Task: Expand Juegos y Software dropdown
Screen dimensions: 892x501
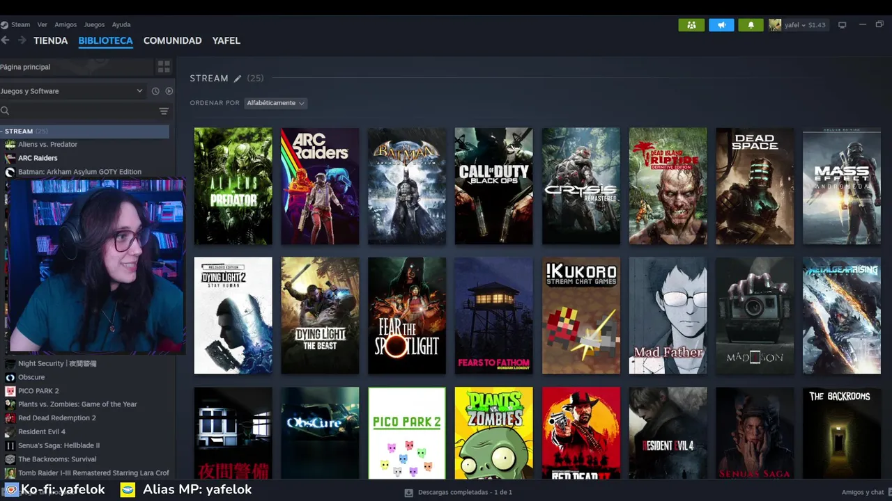Action: coord(72,91)
